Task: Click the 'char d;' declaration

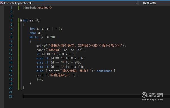Action: click(x=35, y=33)
